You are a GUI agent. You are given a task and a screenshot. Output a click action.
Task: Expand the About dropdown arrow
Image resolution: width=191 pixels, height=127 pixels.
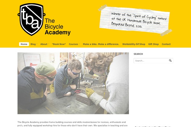[x=49, y=44]
